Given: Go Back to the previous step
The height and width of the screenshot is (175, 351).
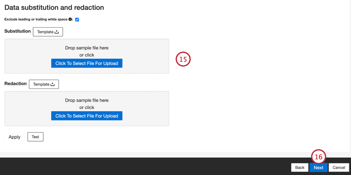Looking at the screenshot, I should (299, 168).
